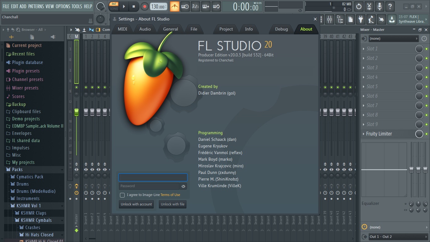Open the PATTERNS menu
The image size is (430, 242).
[36, 6]
